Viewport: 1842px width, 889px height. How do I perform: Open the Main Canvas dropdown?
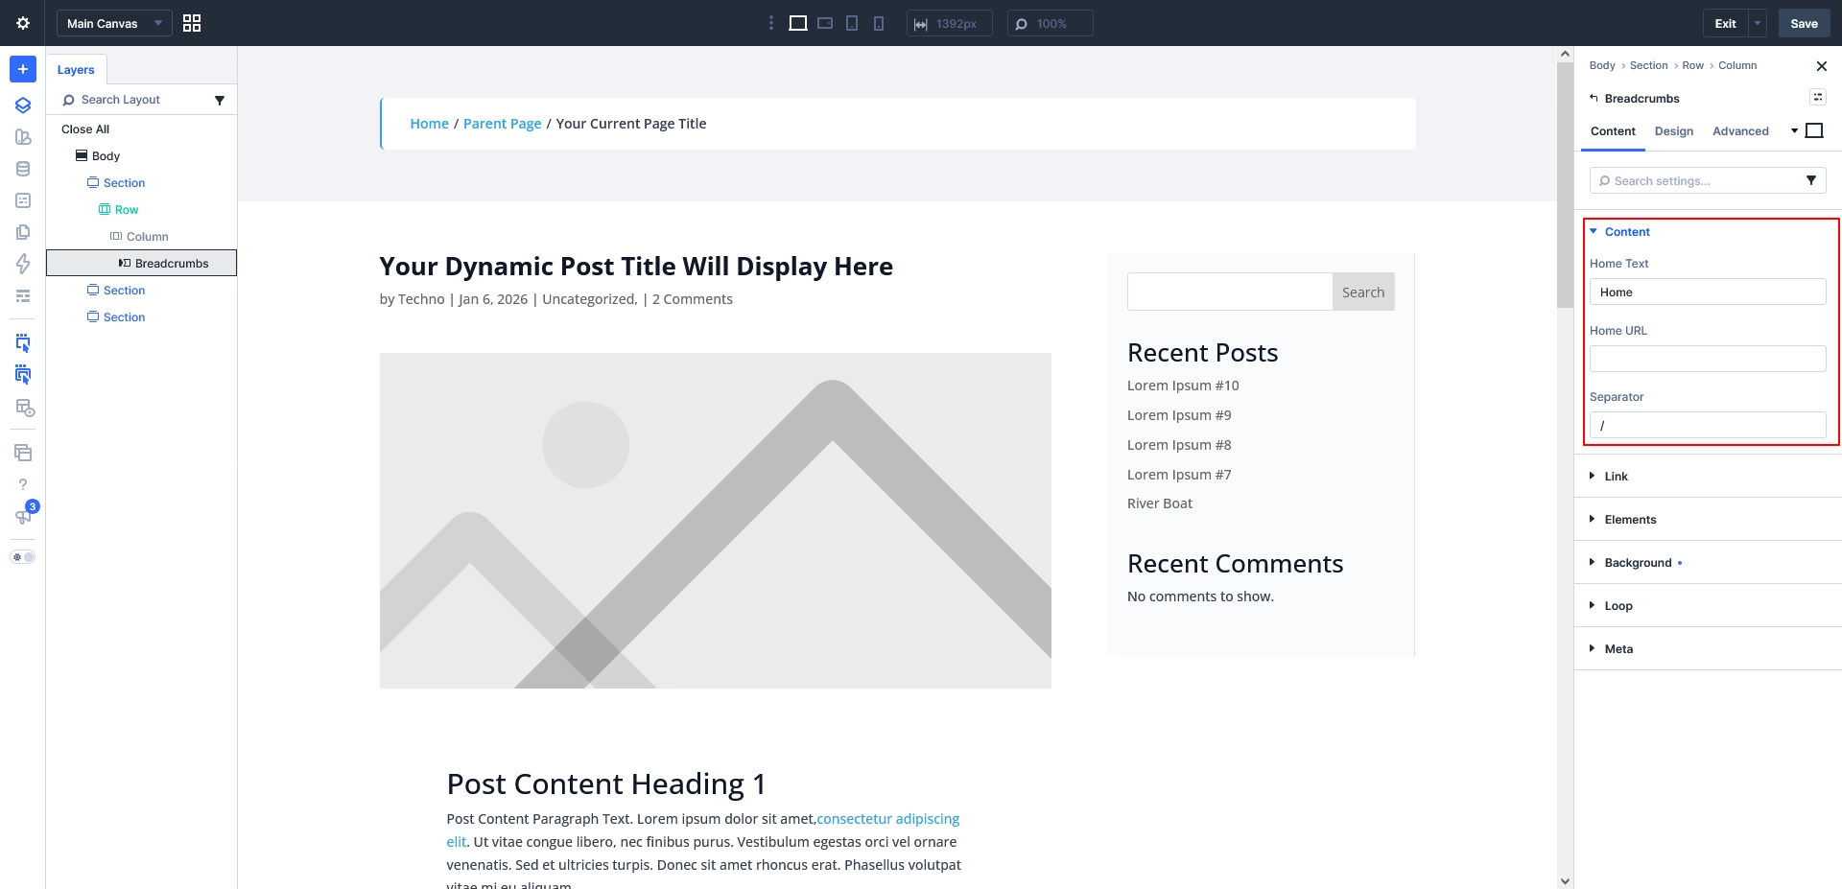click(x=114, y=23)
